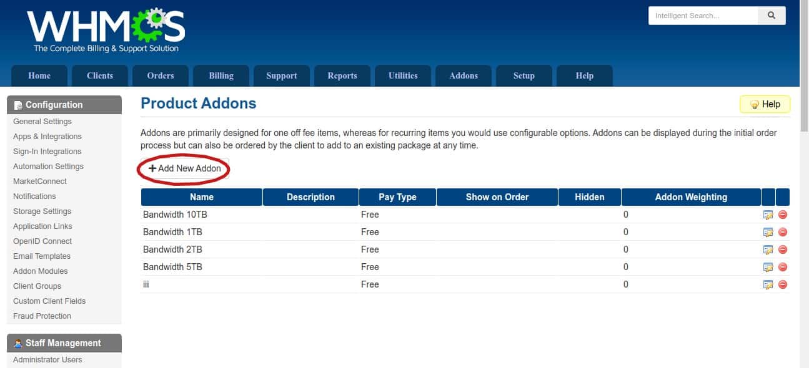Image resolution: width=809 pixels, height=368 pixels.
Task: Click the Show on Order column header
Action: [497, 197]
